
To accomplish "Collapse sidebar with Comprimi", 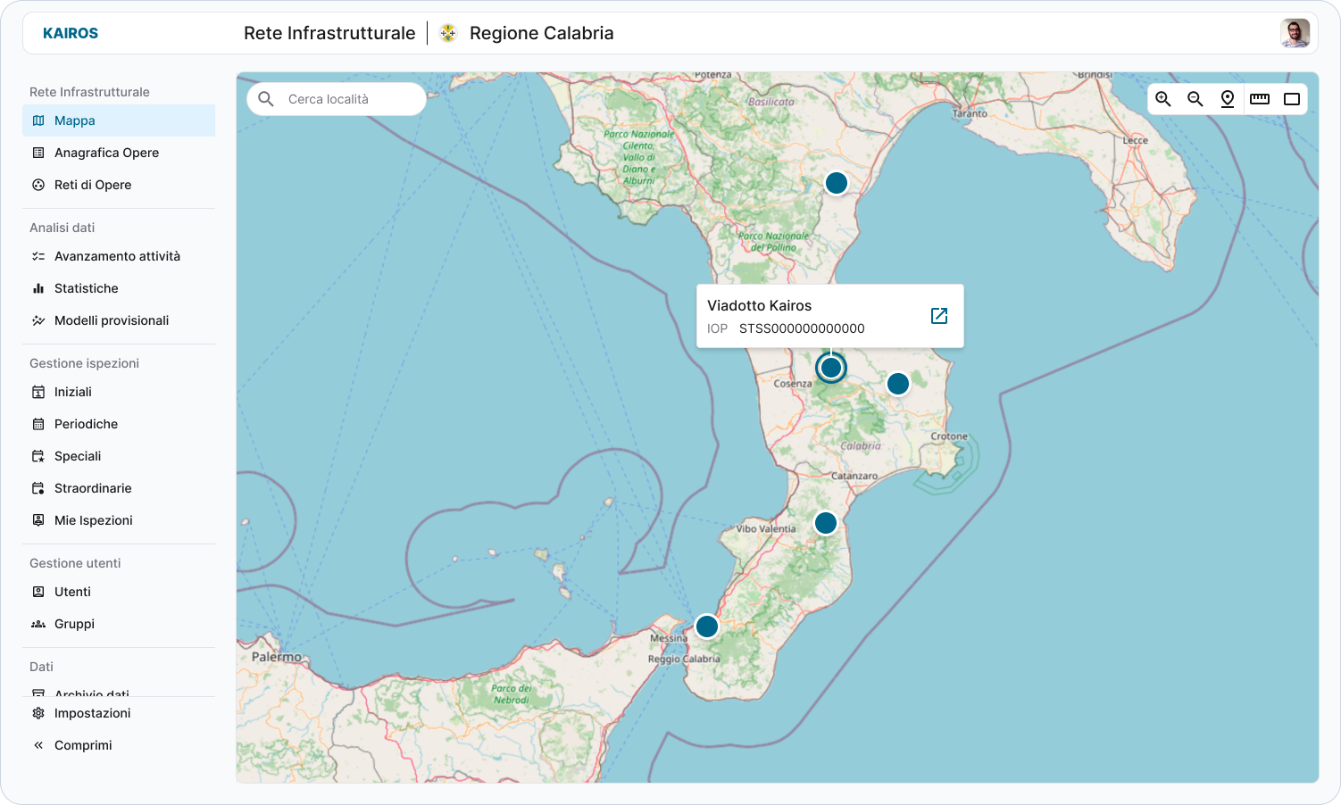I will [119, 745].
